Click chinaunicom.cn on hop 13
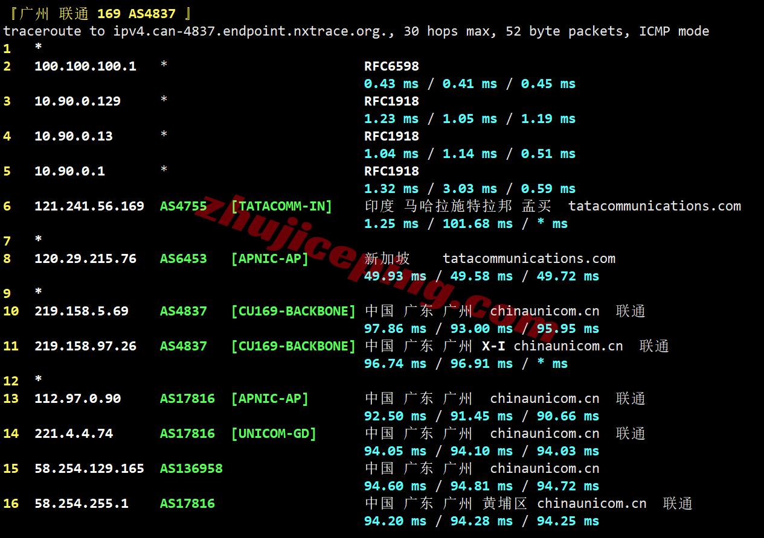Viewport: 764px width, 538px height. click(545, 399)
